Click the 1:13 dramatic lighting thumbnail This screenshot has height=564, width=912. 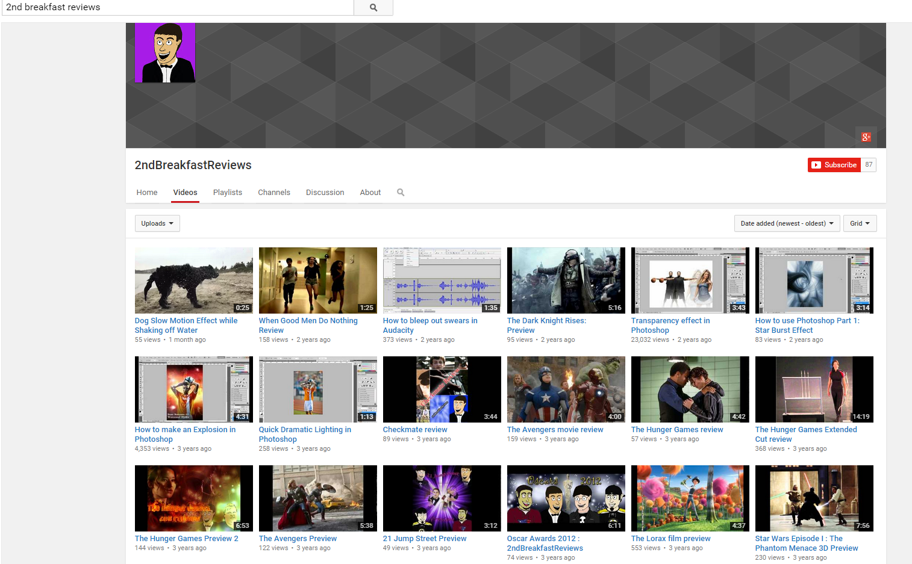click(x=318, y=389)
